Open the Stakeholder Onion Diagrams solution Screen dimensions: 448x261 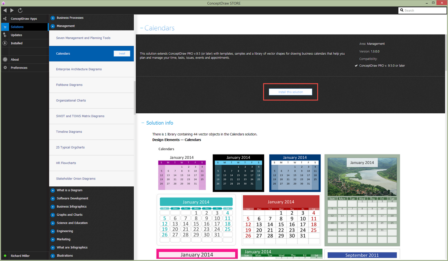click(91, 179)
